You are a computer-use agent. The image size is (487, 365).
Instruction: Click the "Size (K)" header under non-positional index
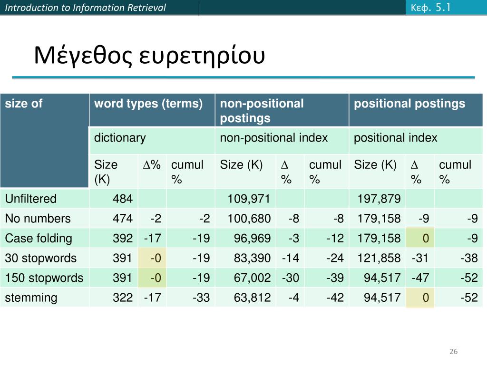241,165
